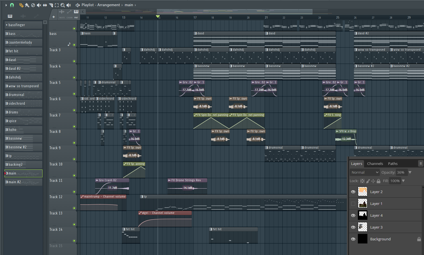Click the Opacity 36% value field
424x255 pixels.
pyautogui.click(x=401, y=172)
